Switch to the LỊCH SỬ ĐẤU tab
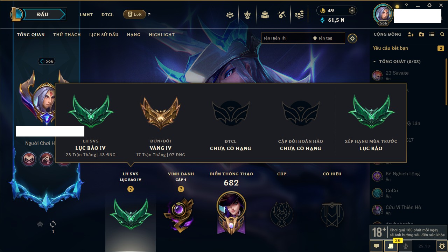The height and width of the screenshot is (252, 448). [104, 35]
